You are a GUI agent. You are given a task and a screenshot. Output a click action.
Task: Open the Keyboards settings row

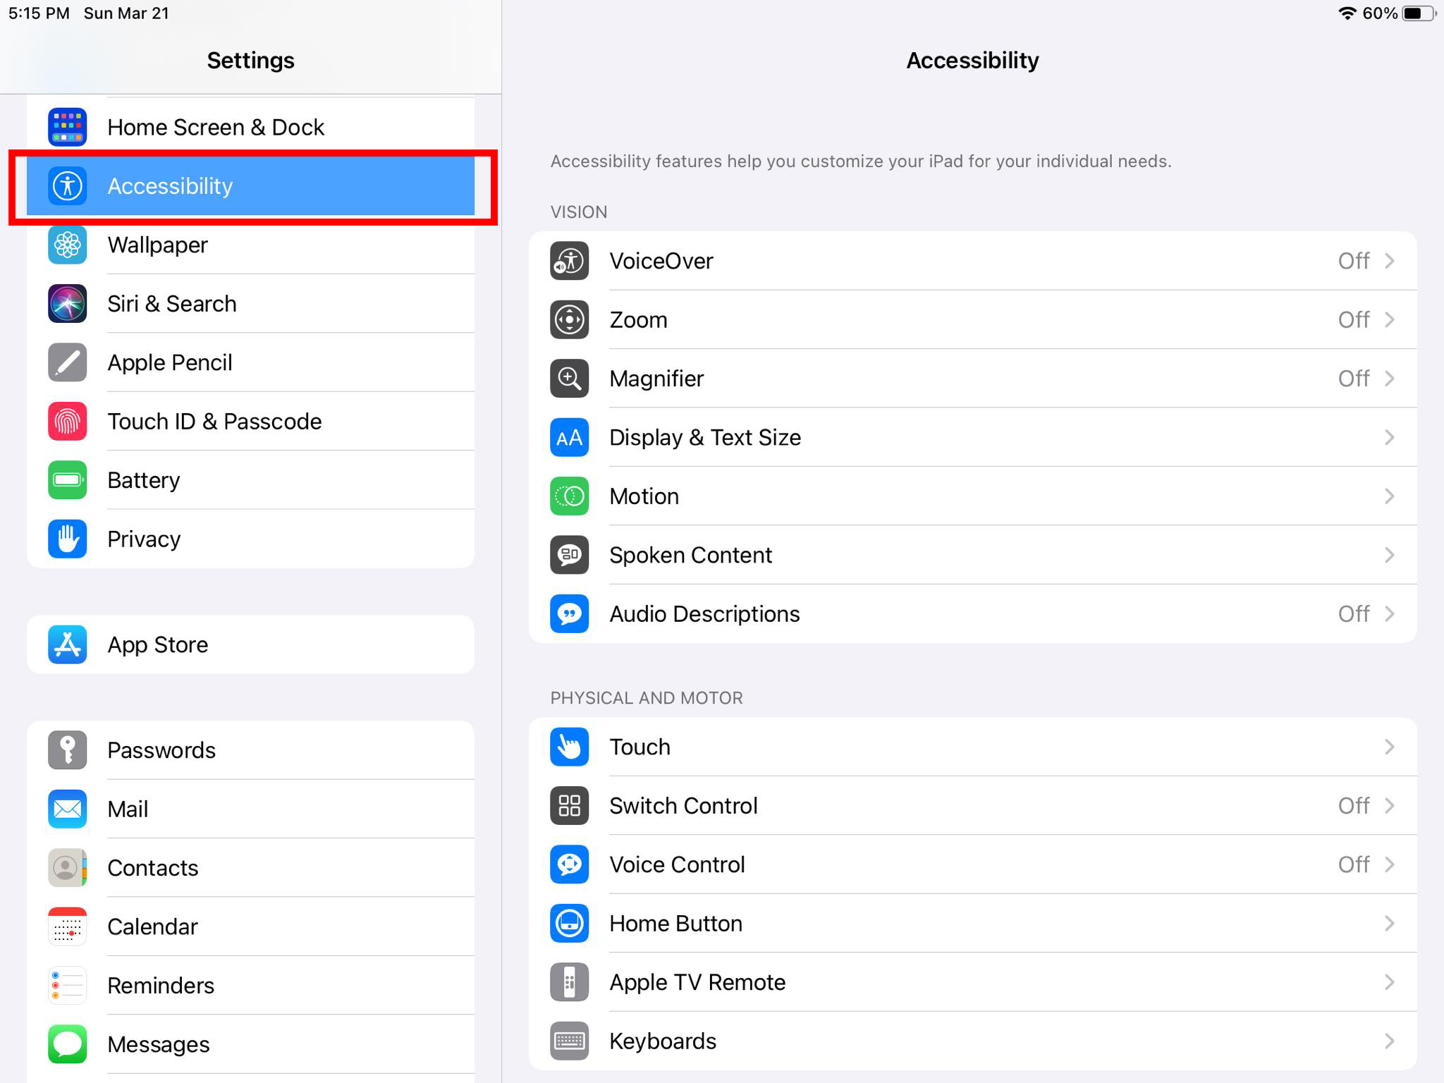point(973,1041)
